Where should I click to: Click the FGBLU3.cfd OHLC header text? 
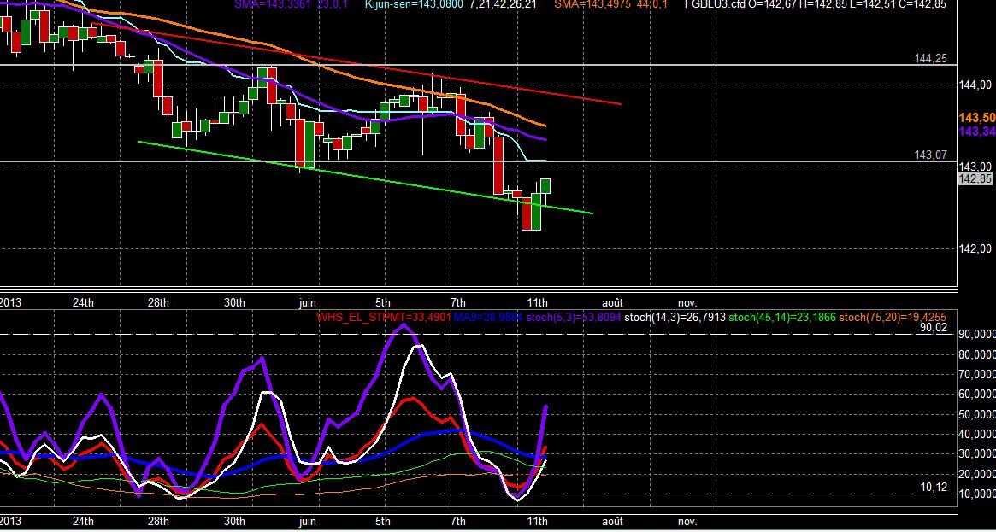815,3
